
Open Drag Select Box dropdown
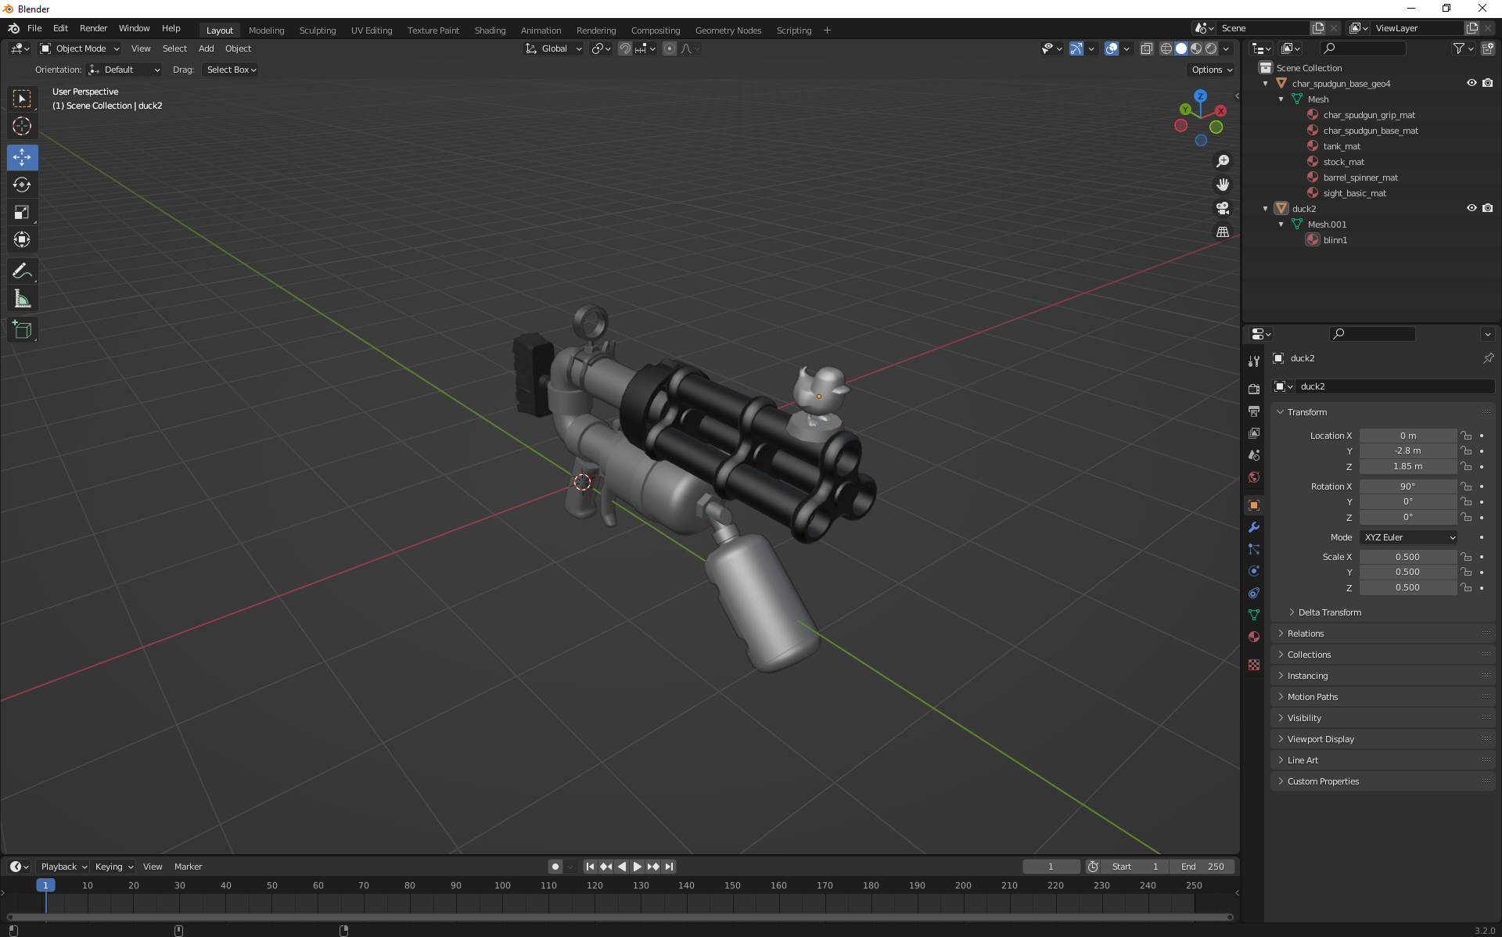pos(231,70)
